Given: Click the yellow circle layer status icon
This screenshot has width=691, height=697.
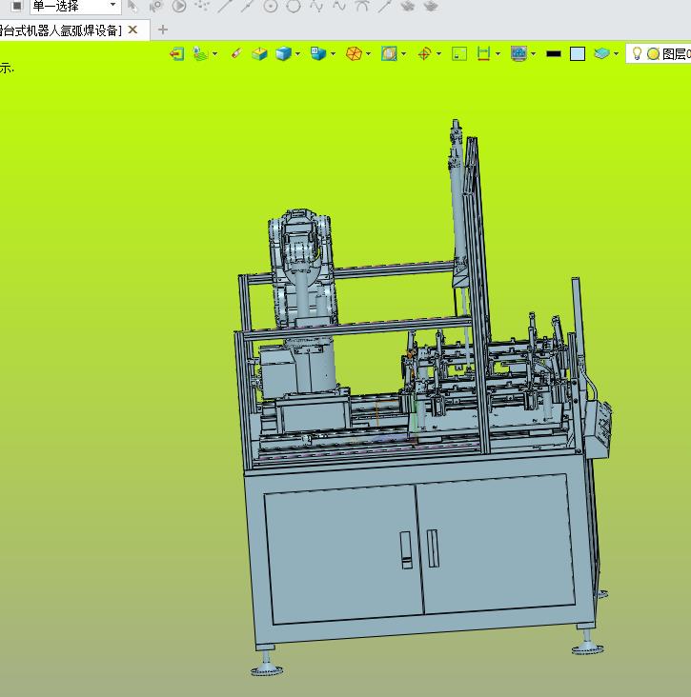Looking at the screenshot, I should point(653,54).
